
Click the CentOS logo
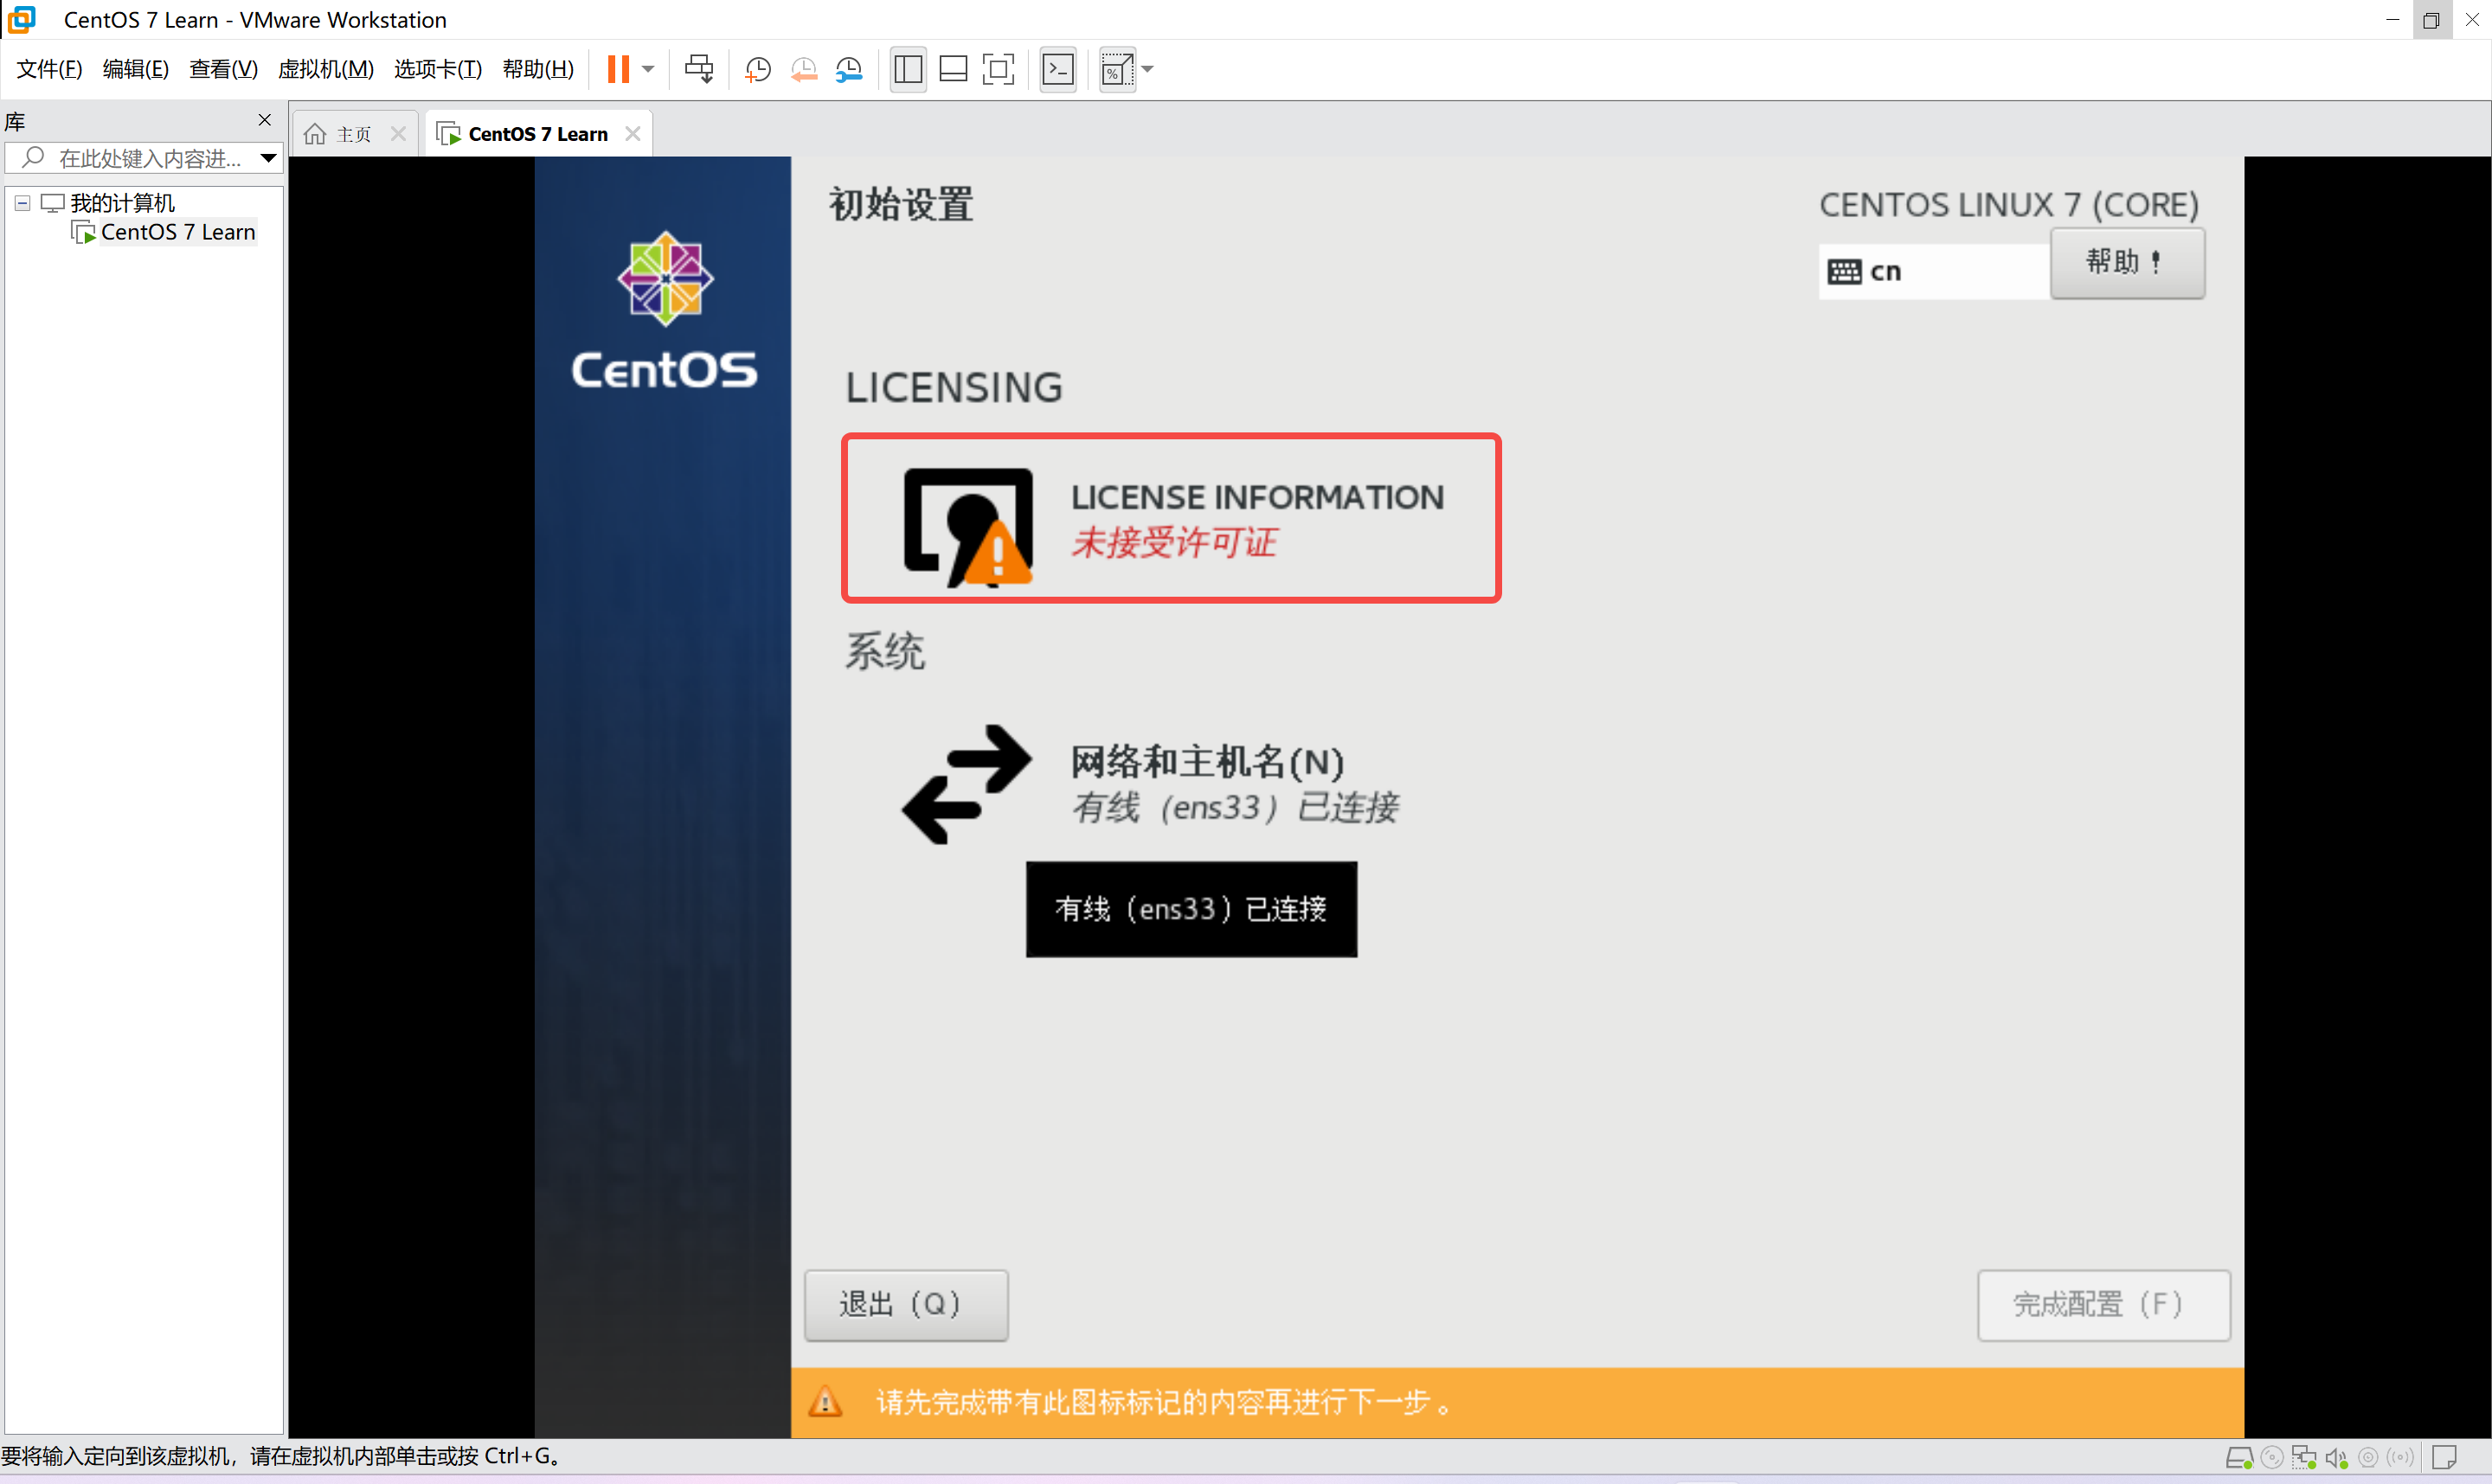665,310
